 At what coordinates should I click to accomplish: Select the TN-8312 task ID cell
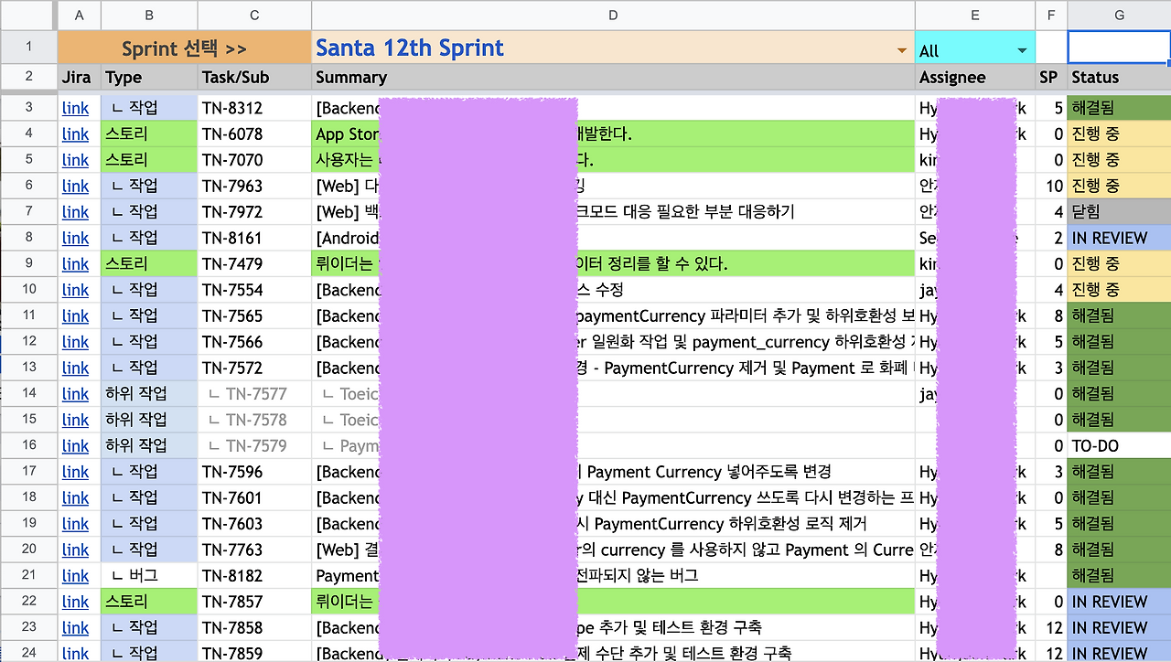pyautogui.click(x=254, y=108)
